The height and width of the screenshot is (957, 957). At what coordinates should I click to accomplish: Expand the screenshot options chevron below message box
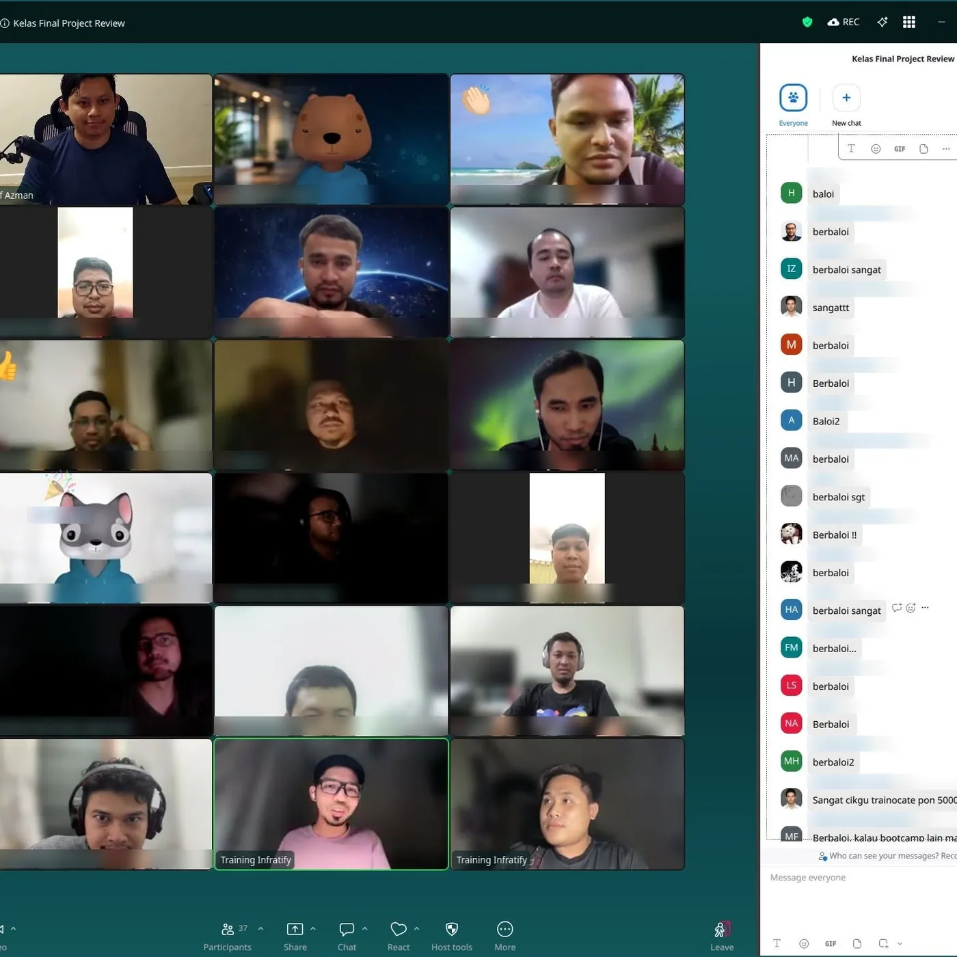click(900, 943)
